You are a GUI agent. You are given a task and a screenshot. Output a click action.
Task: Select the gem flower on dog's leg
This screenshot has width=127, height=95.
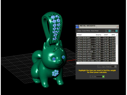click(55, 73)
